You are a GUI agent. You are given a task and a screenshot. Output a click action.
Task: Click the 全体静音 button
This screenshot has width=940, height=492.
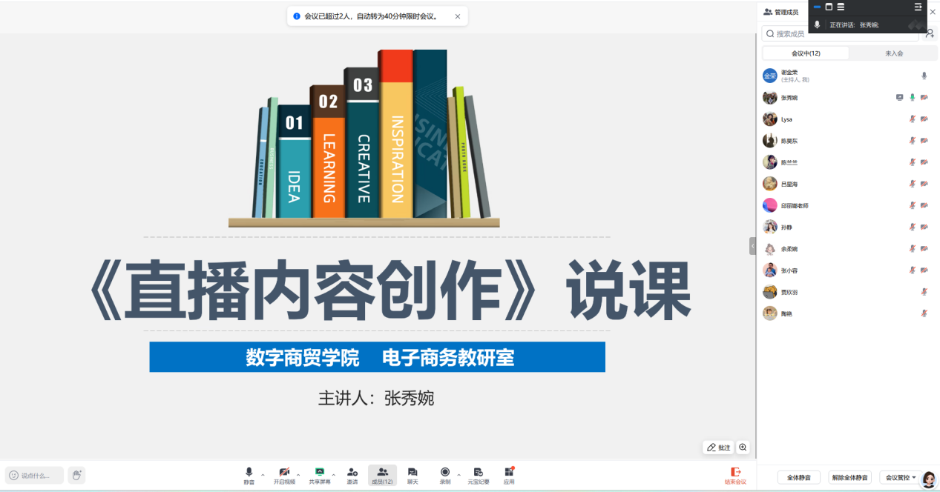(798, 478)
